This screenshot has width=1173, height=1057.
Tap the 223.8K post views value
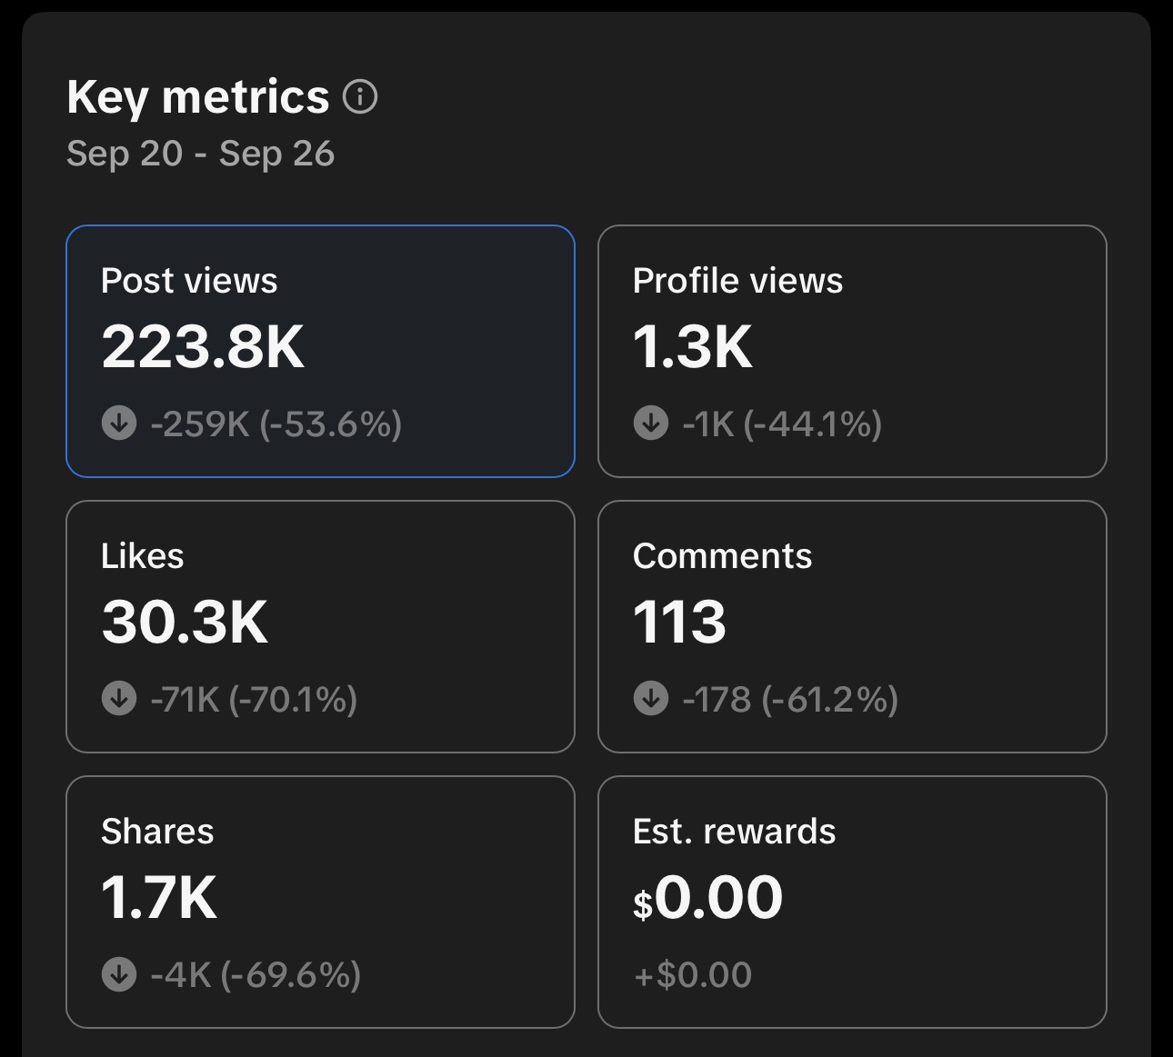[x=203, y=347]
